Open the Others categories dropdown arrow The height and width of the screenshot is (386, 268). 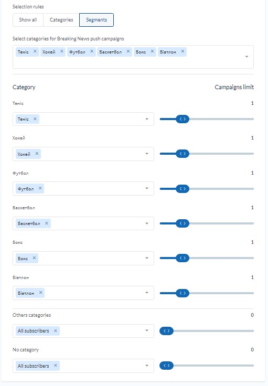click(147, 330)
